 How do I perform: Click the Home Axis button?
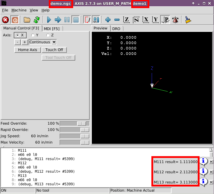(x=28, y=50)
